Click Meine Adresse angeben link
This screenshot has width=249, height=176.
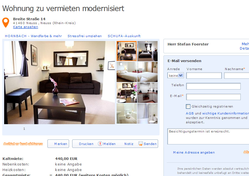point(194,152)
